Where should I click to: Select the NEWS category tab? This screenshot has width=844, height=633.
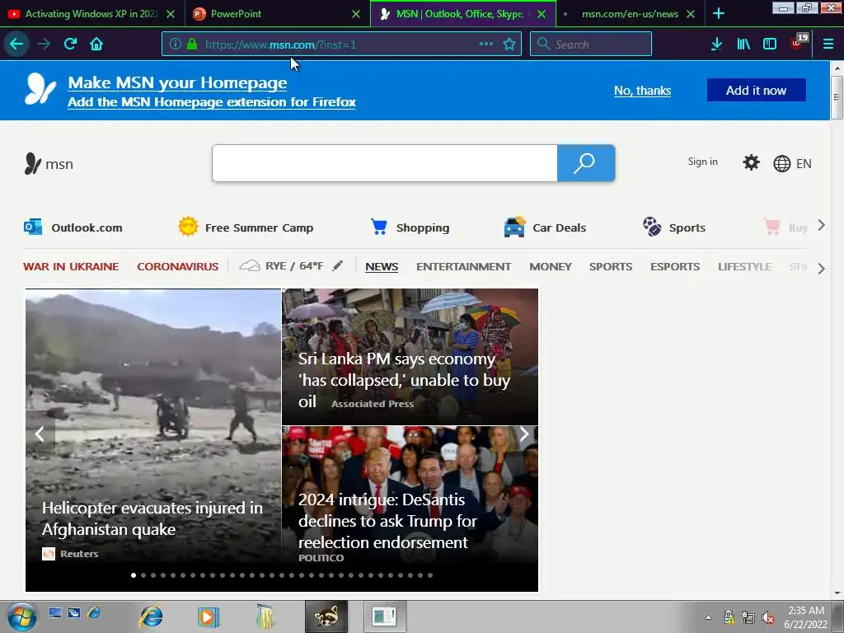[x=382, y=266]
